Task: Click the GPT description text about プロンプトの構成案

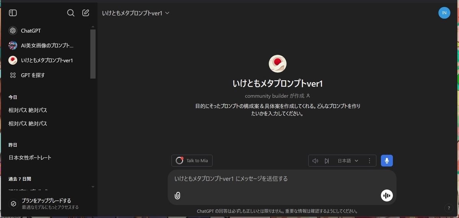Action: 278,110
